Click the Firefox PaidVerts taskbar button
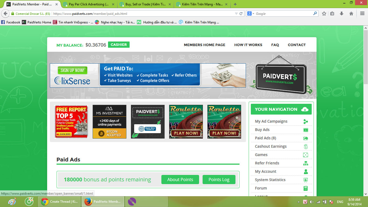Screen dimensions: 368x207 [103, 202]
